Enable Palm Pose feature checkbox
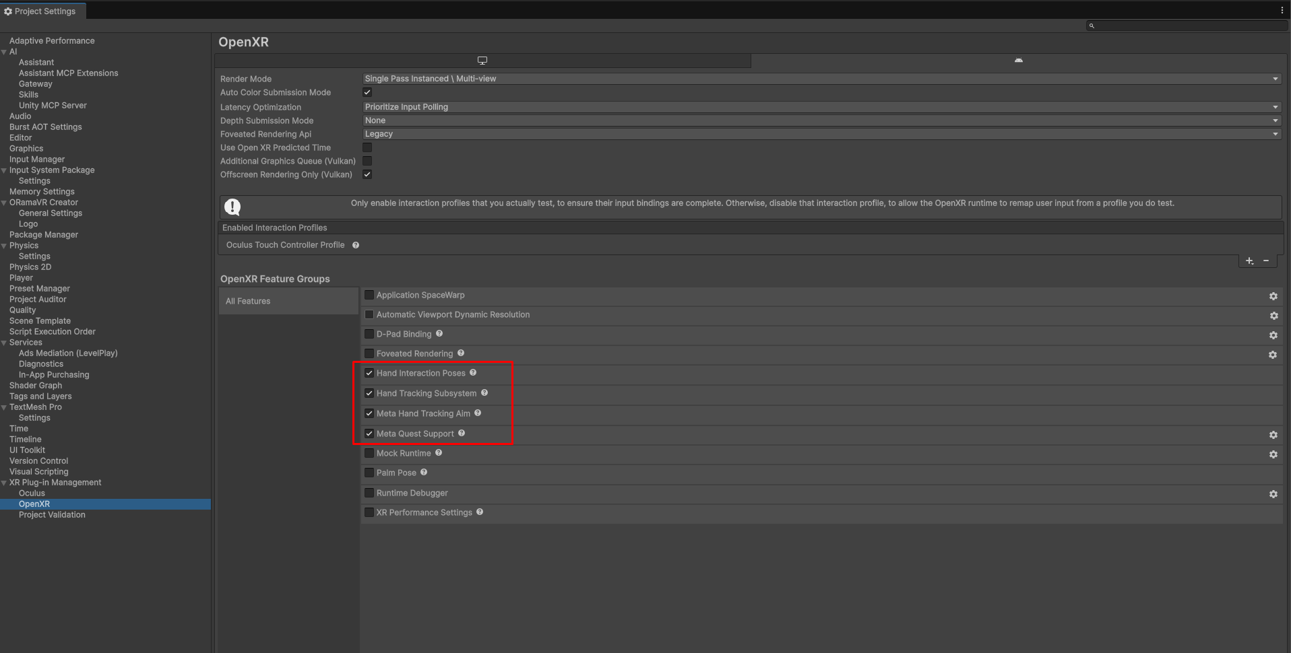The image size is (1291, 653). [369, 473]
